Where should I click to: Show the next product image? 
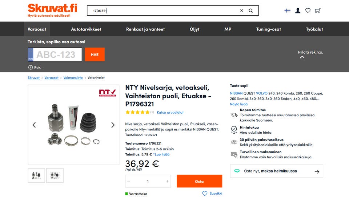pos(113,125)
